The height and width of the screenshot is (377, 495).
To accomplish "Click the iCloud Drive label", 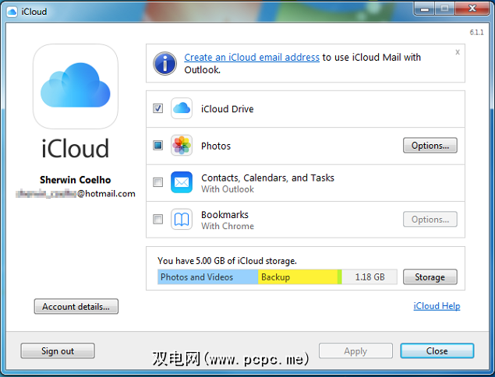I will pos(228,109).
